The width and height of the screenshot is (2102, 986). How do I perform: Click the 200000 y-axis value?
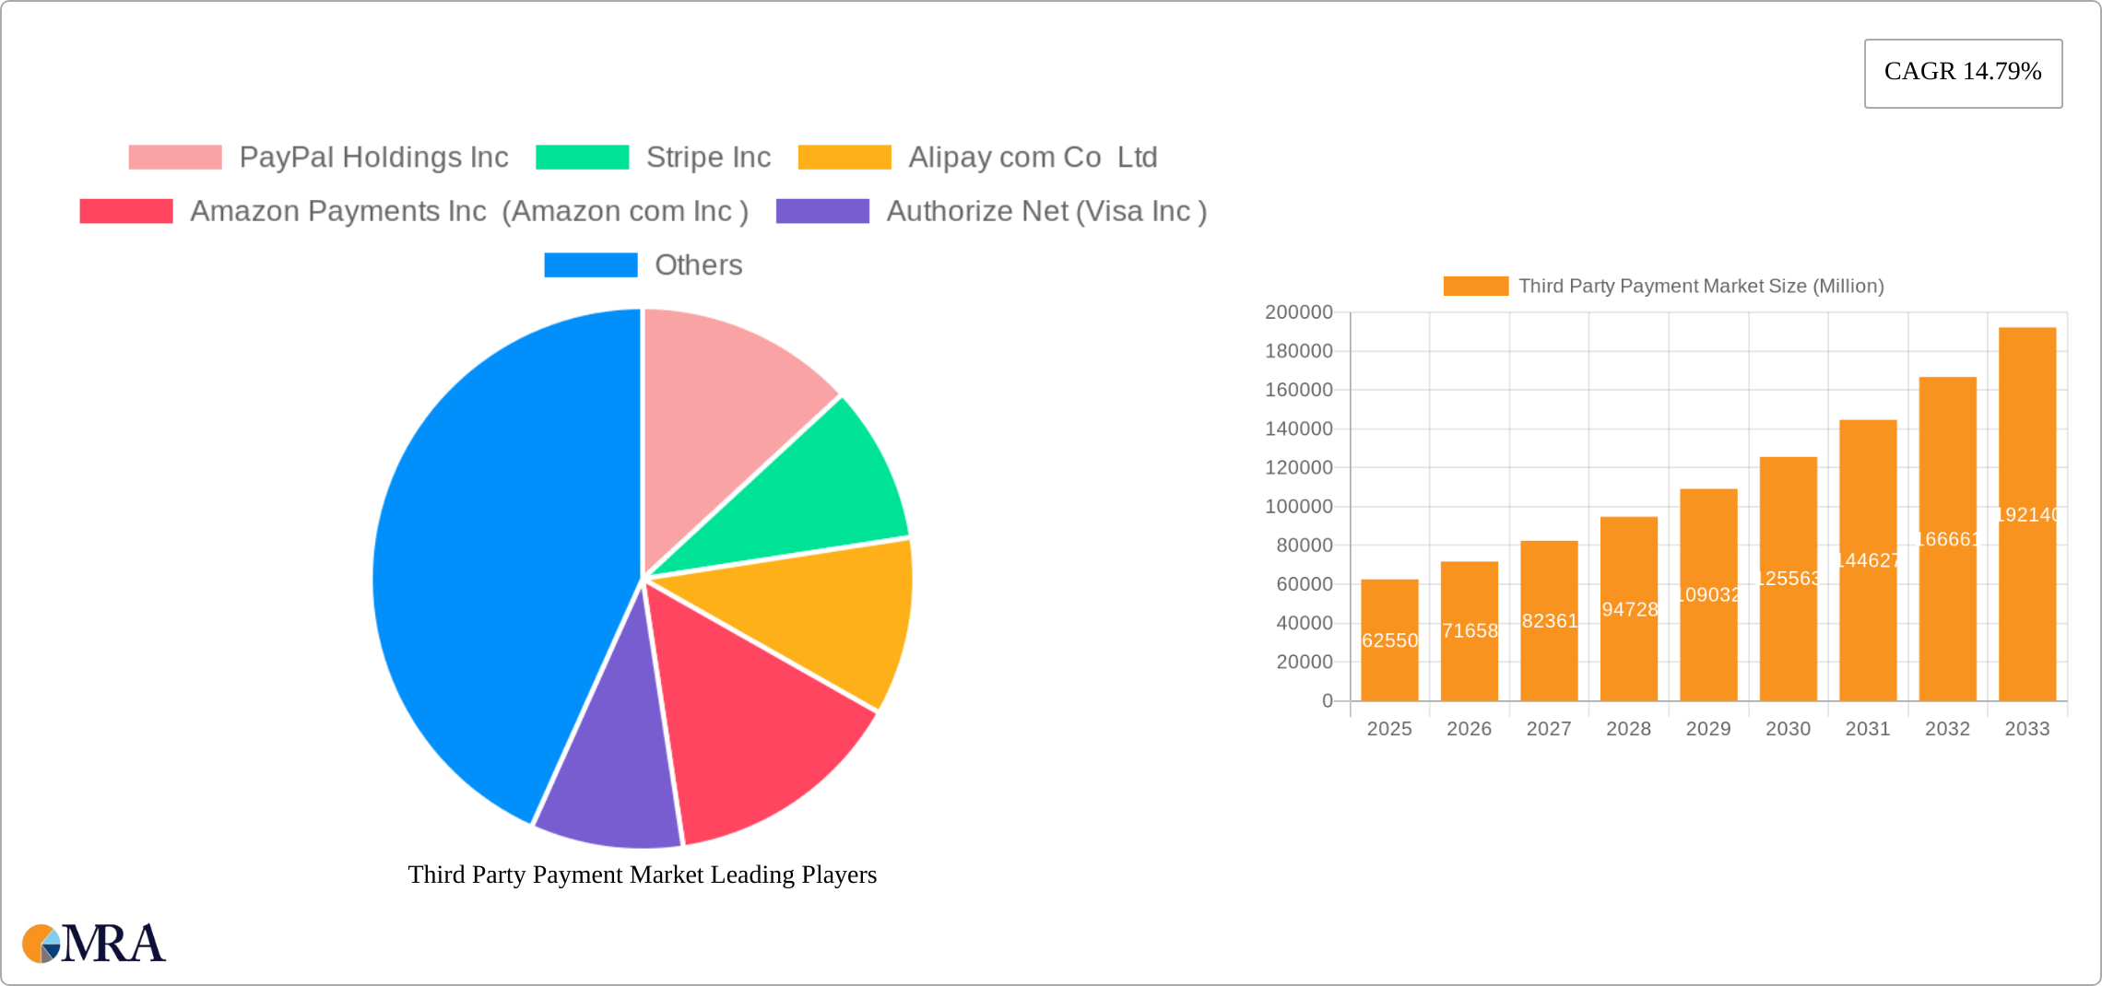(x=1299, y=312)
